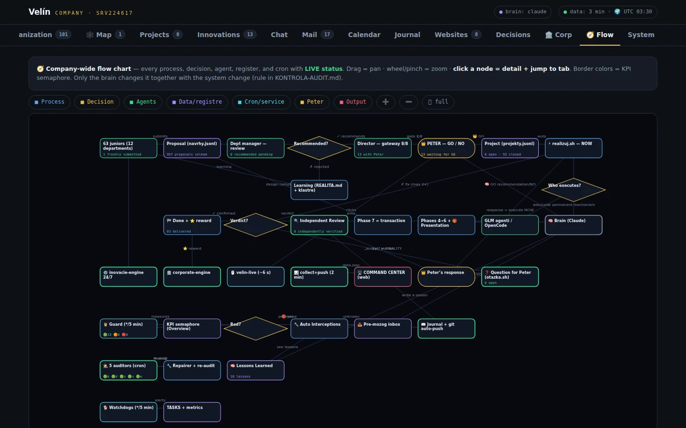Open the Calendar tab
This screenshot has width=686, height=428.
364,35
